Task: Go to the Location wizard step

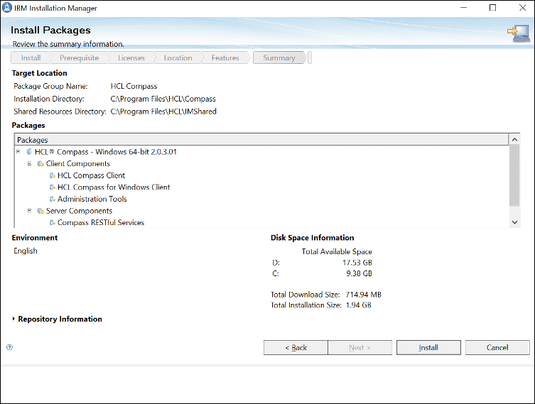Action: click(178, 58)
